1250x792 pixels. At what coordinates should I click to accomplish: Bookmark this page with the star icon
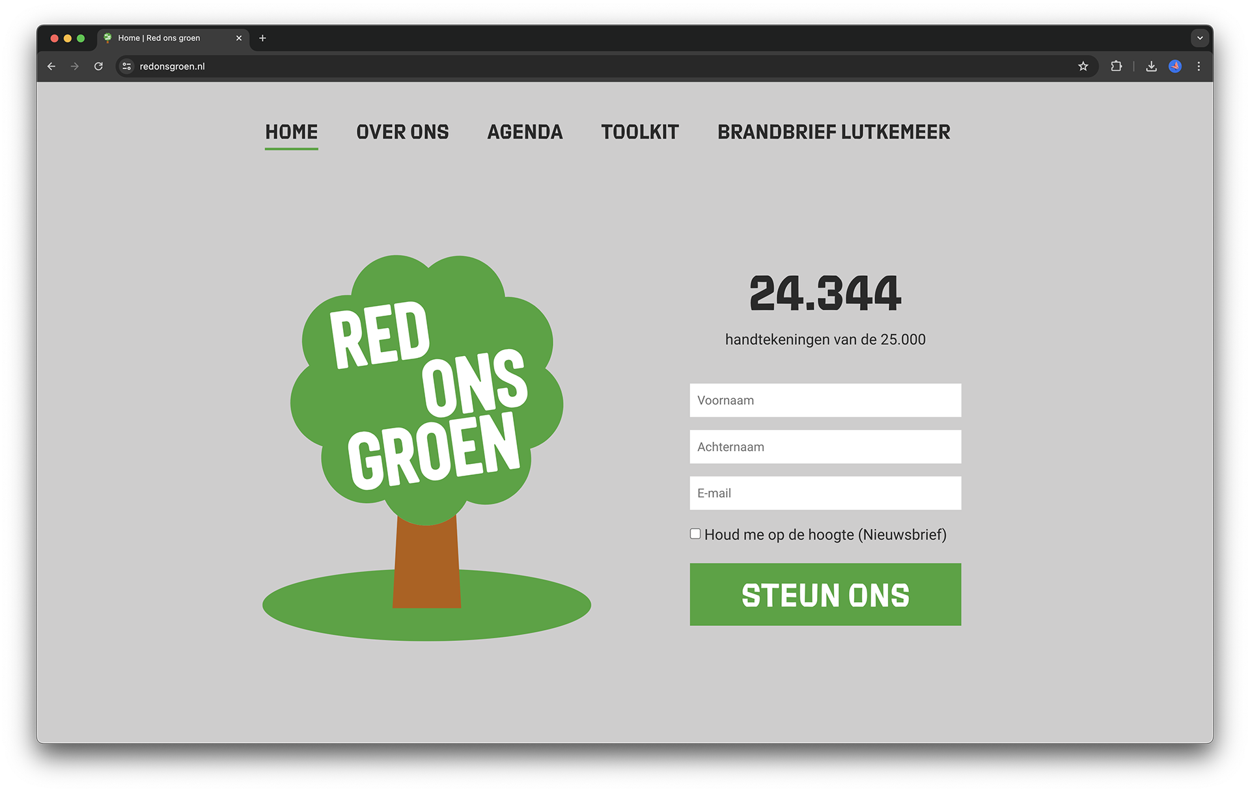[x=1083, y=66]
